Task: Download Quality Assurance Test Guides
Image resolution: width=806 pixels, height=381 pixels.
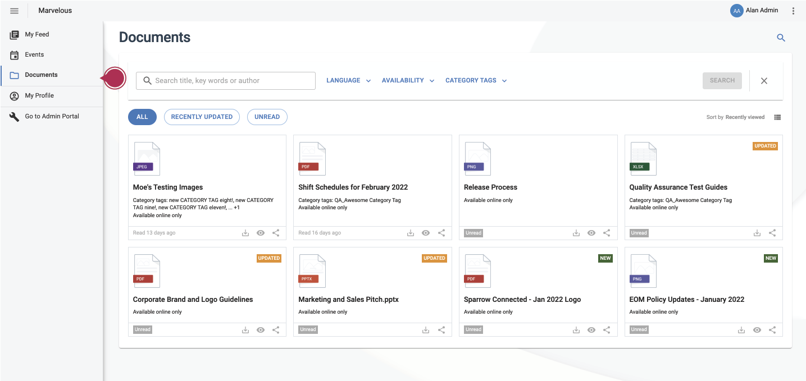Action: coord(757,233)
